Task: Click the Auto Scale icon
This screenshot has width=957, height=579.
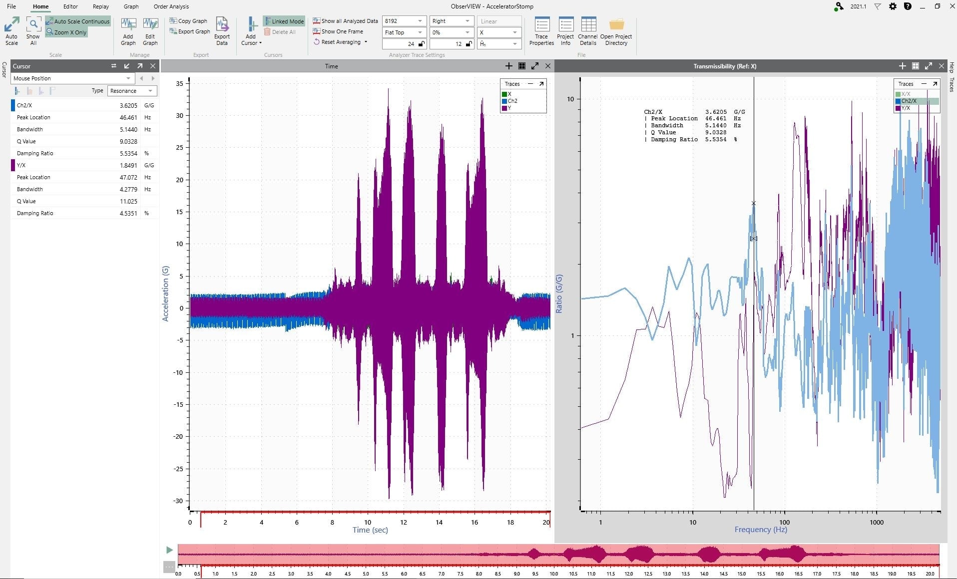Action: pos(11,25)
